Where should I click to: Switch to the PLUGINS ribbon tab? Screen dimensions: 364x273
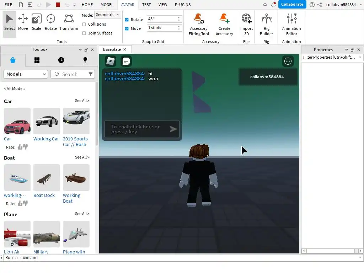pyautogui.click(x=183, y=4)
